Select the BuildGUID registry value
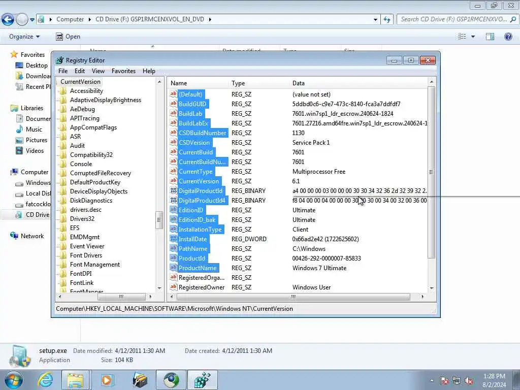The height and width of the screenshot is (390, 520). pos(192,104)
